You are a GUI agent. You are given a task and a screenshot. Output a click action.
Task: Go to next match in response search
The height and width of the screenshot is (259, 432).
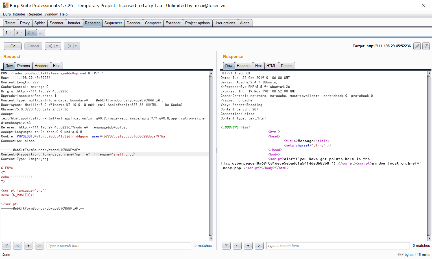pyautogui.click(x=259, y=245)
